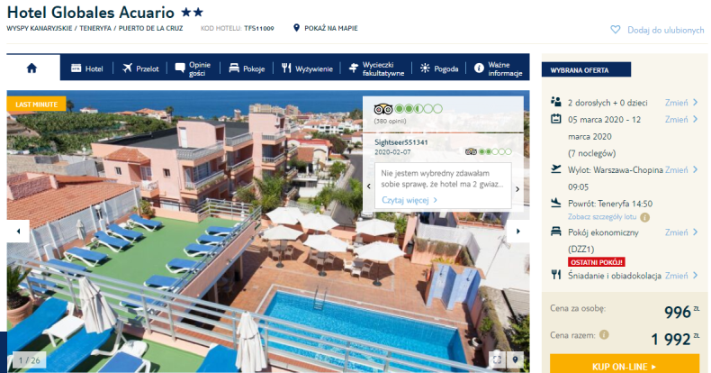Open the home tab icon
This screenshot has height=373, width=711.
[x=31, y=68]
